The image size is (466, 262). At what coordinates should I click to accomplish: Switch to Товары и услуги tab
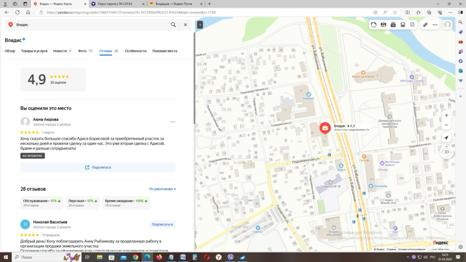[34, 51]
